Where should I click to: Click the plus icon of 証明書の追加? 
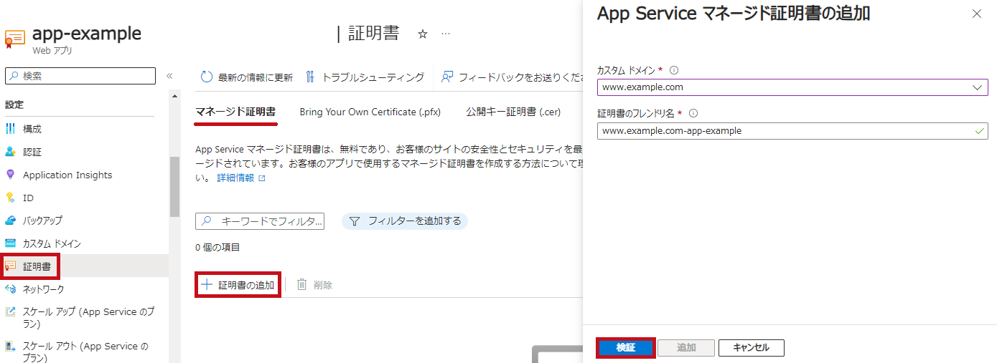coord(207,284)
